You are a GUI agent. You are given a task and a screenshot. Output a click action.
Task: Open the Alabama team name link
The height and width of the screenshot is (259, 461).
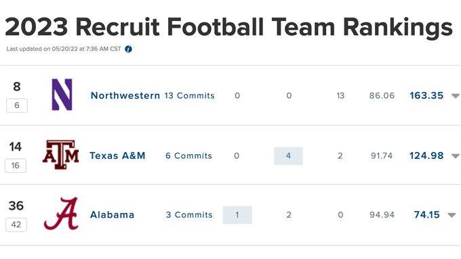point(112,215)
